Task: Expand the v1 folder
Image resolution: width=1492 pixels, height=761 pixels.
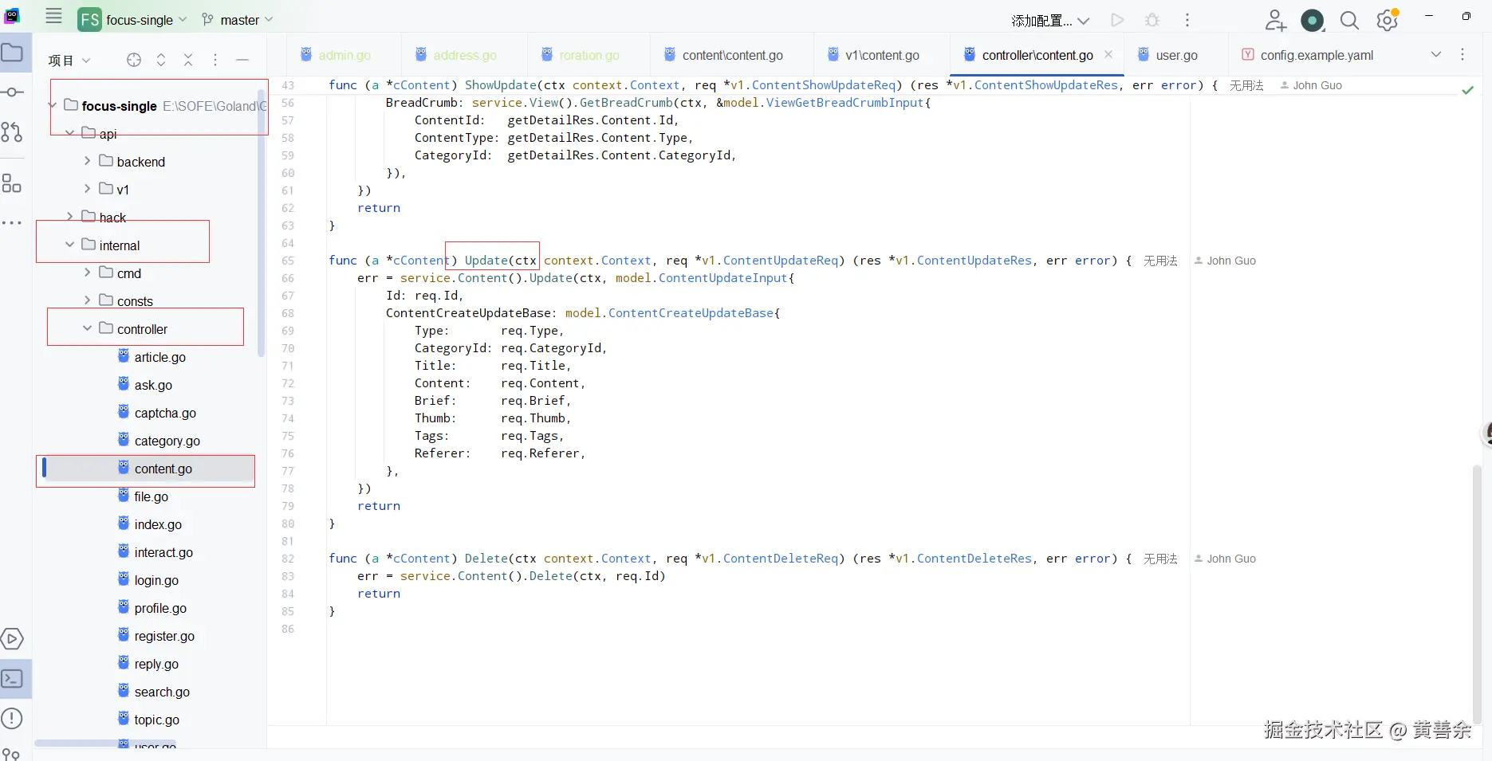Action: (x=88, y=189)
